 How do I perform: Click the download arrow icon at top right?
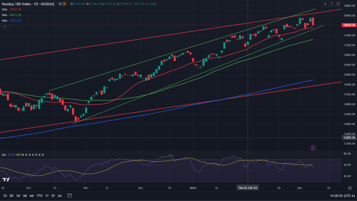pyautogui.click(x=325, y=4)
